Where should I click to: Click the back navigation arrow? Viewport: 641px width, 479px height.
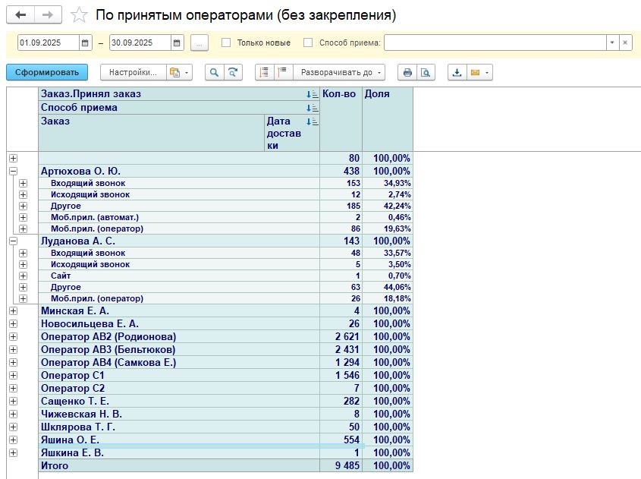coord(20,15)
